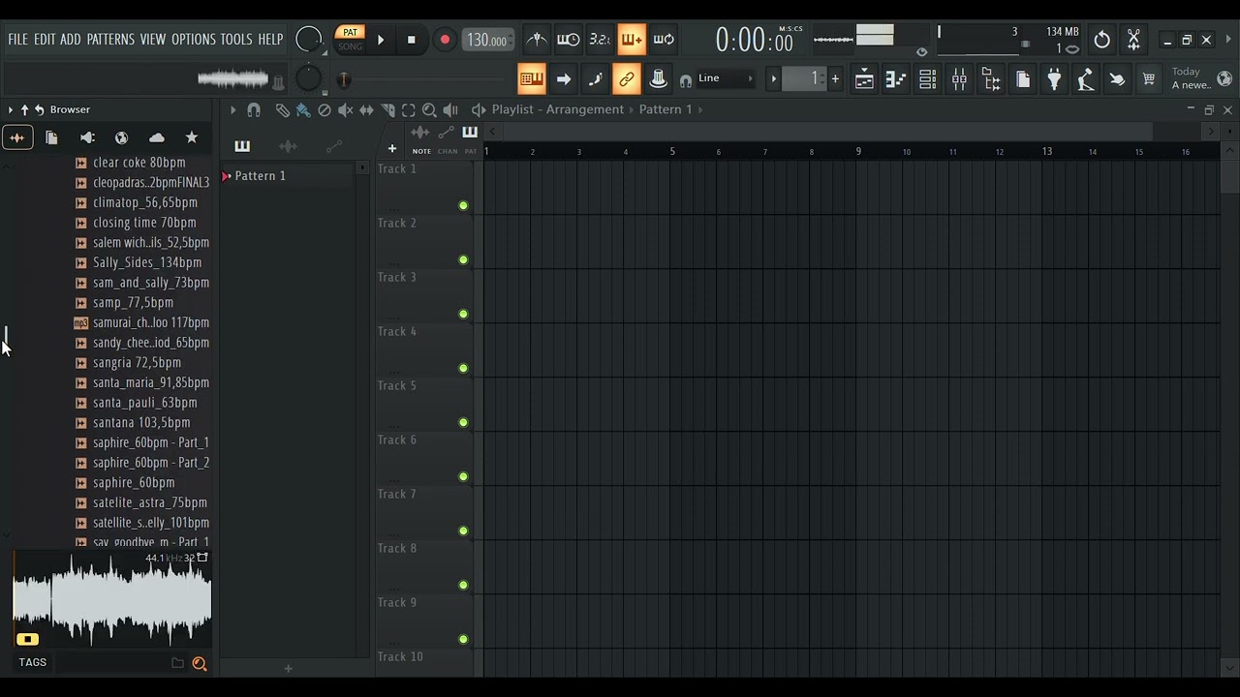Open the Line snap dropdown

tap(725, 78)
